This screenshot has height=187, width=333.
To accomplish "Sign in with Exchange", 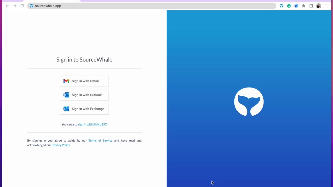I will pos(84,109).
